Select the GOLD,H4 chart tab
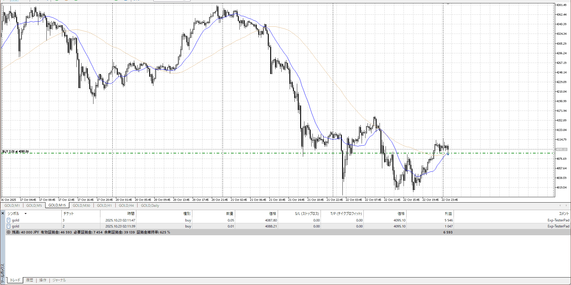The width and height of the screenshot is (571, 285). click(x=126, y=206)
